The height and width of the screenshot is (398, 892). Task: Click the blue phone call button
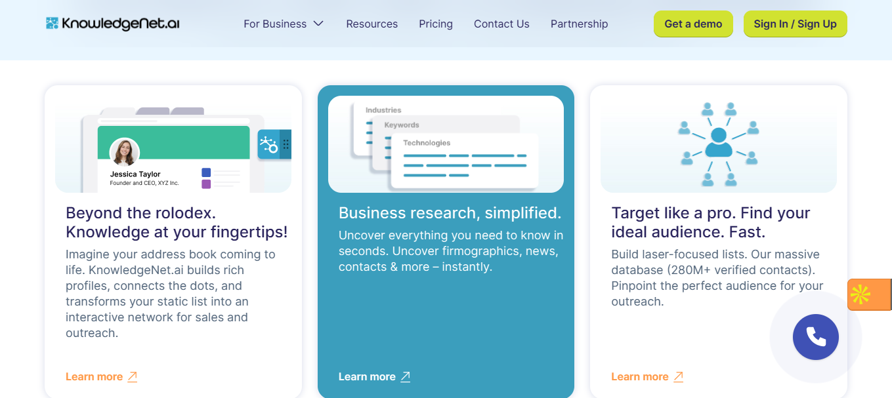point(815,337)
